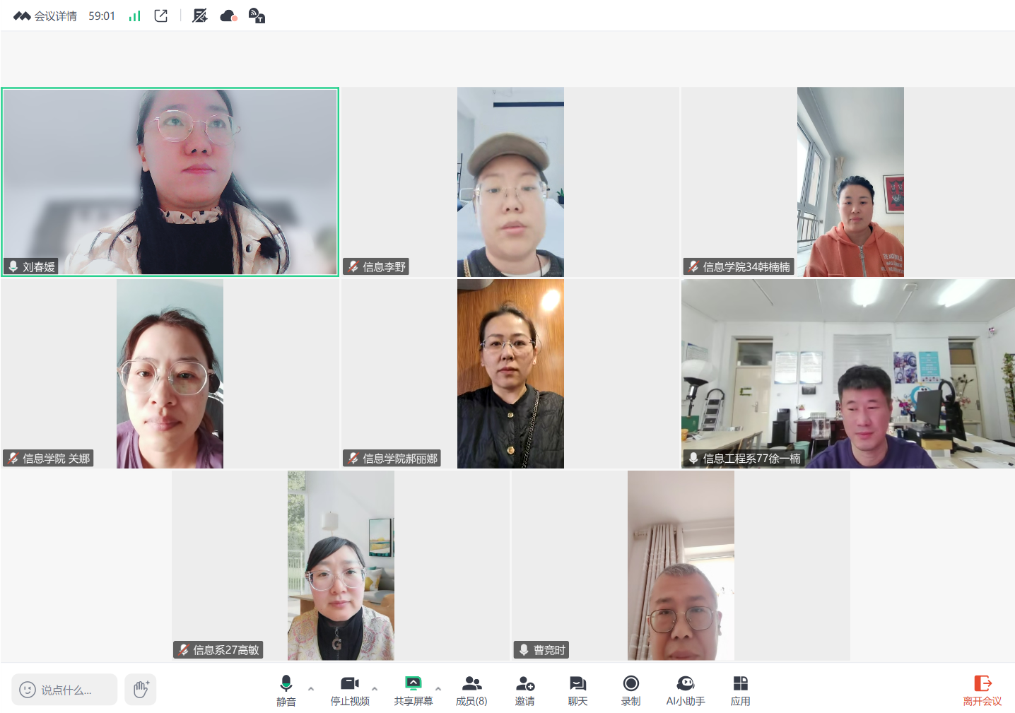This screenshot has width=1015, height=713.
Task: Open the 聊天 chat panel
Action: pos(577,690)
